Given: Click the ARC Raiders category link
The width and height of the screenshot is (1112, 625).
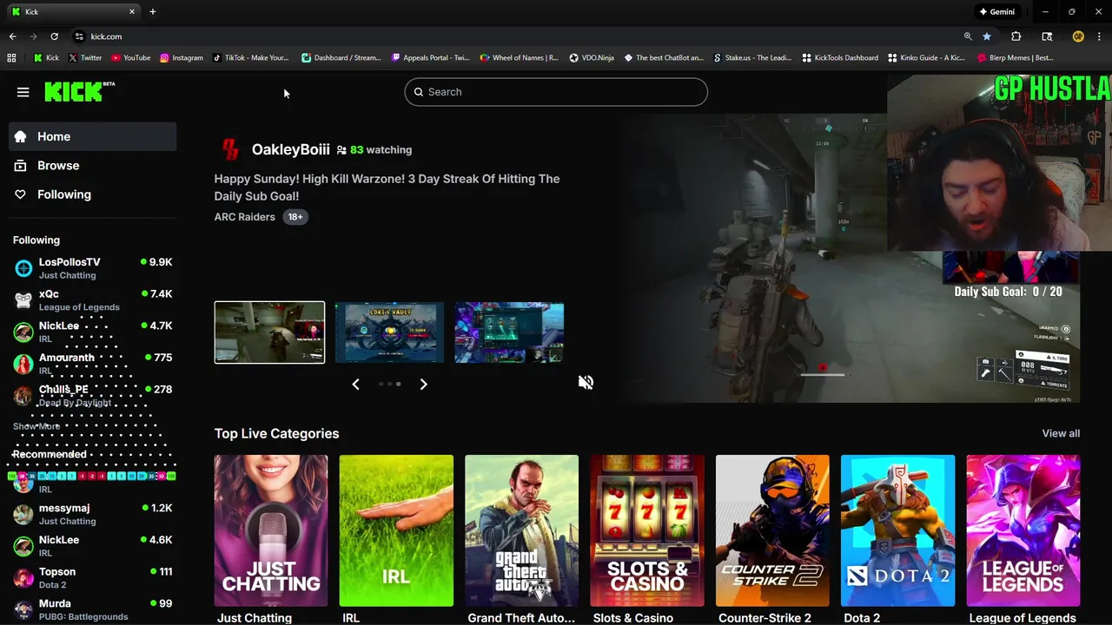Looking at the screenshot, I should point(245,217).
